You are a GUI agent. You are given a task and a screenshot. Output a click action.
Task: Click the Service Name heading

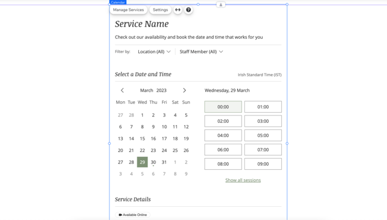[x=142, y=24]
